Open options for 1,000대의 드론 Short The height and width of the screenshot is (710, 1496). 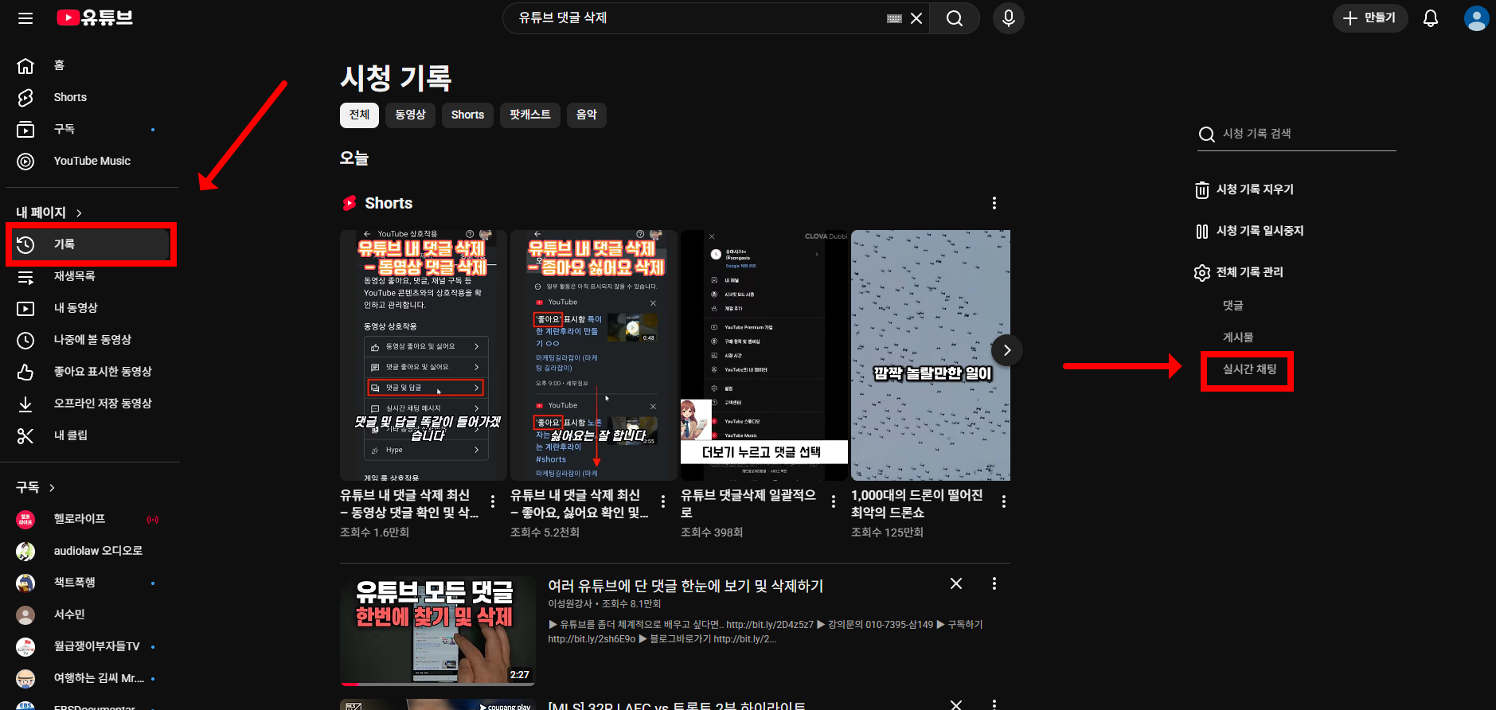point(1004,501)
